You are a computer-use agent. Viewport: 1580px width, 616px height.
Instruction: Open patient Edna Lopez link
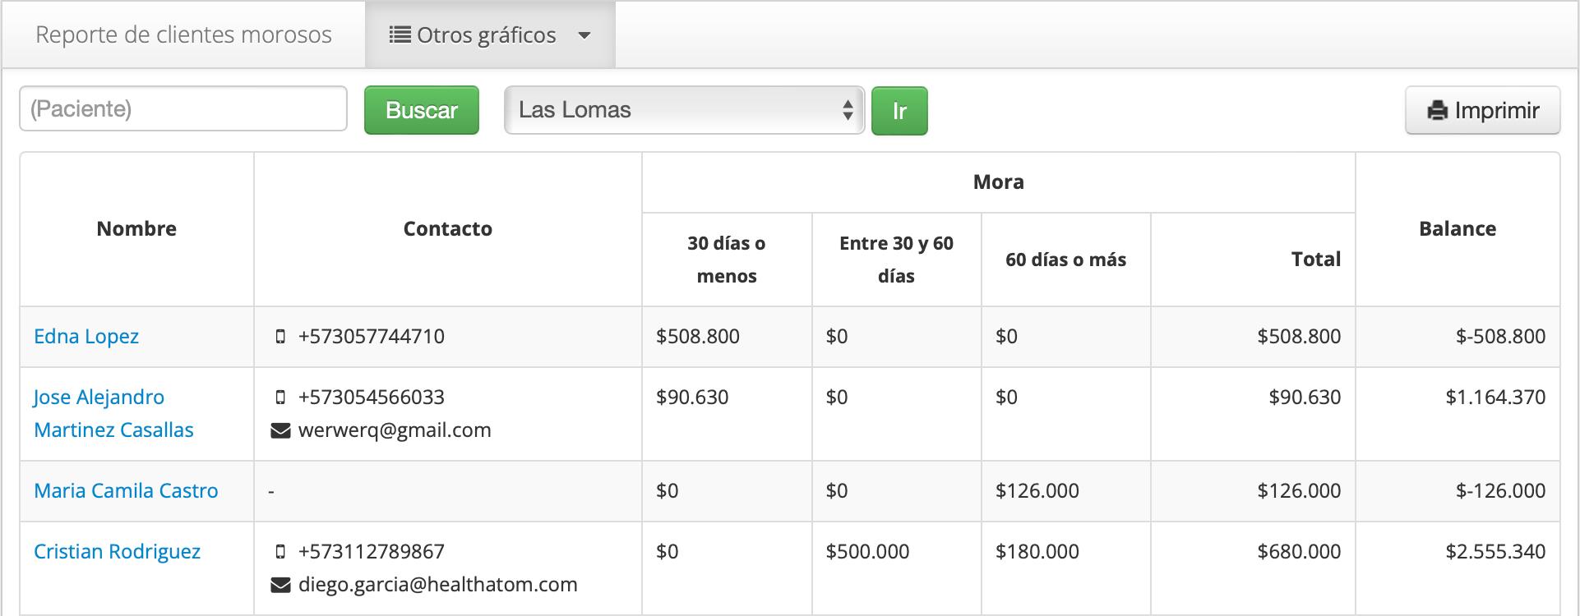coord(86,337)
